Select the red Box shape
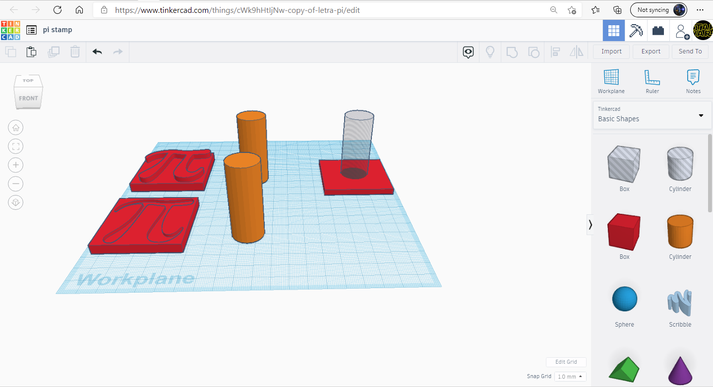 tap(624, 232)
